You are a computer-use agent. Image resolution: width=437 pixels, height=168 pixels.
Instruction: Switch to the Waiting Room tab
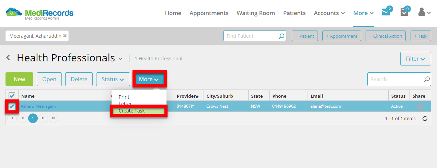(x=256, y=13)
